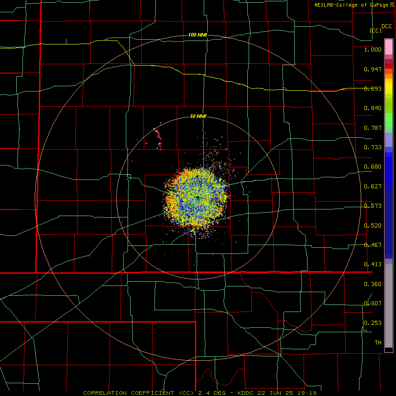Screen dimensions: 396x396
Task: Click the 1.000 colorbar value
Action: 373,49
